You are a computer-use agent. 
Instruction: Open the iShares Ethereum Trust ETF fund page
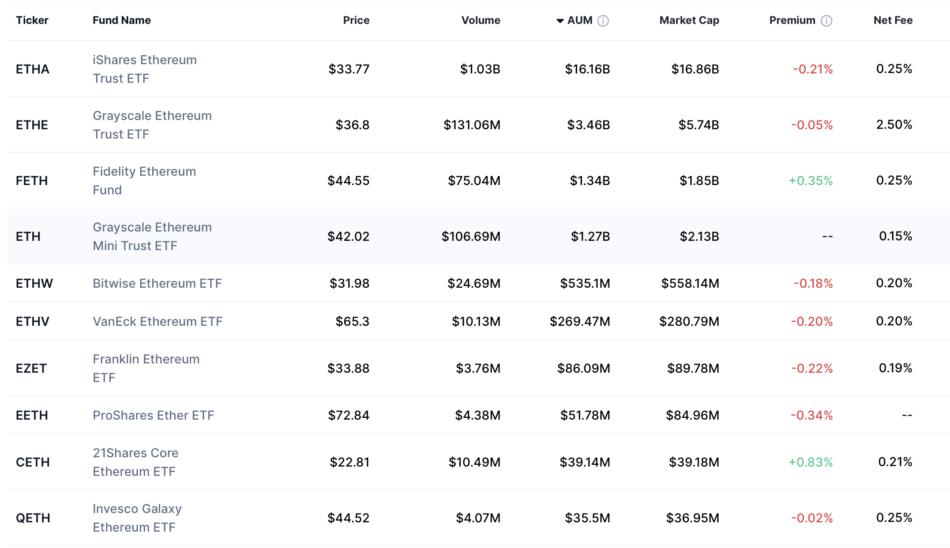tap(145, 69)
